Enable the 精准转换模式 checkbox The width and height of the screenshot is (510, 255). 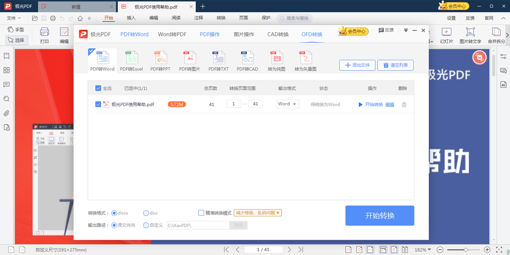tap(201, 213)
